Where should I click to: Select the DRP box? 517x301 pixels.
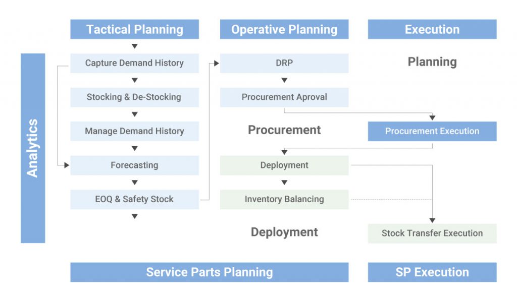[284, 63]
